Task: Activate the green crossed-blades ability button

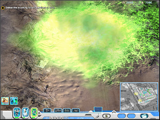Action: tap(34, 113)
